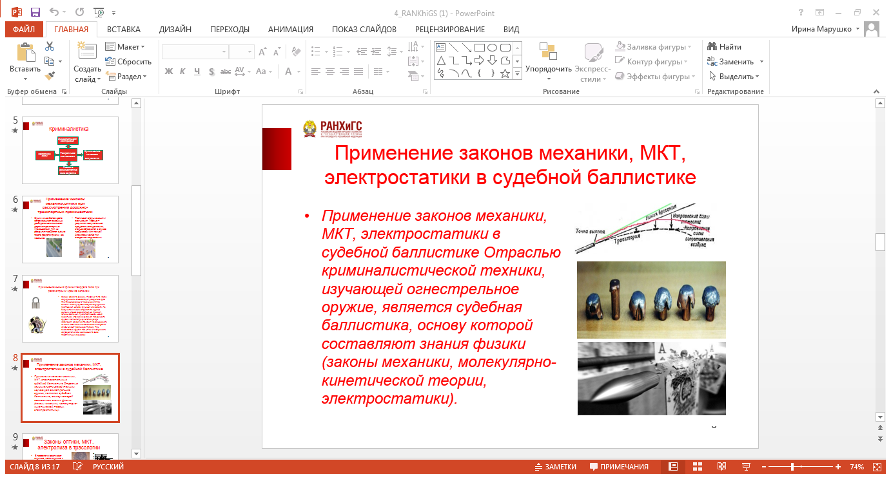Image resolution: width=891 pixels, height=479 pixels.
Task: Toggle bold Ж formatting
Action: tap(169, 71)
